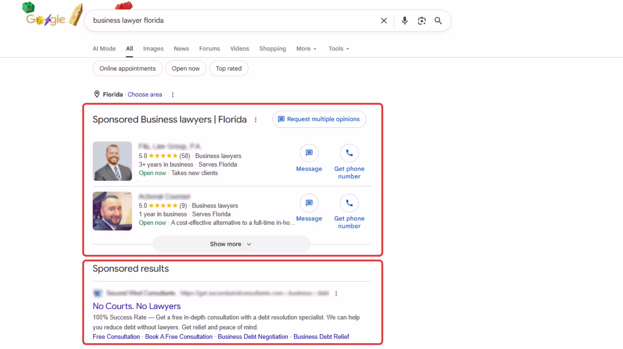Switch to Videos tab
Screen dimensions: 623x349
click(239, 49)
